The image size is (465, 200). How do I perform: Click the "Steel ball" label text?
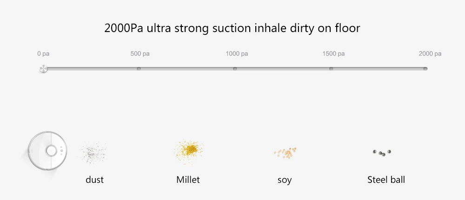click(386, 180)
